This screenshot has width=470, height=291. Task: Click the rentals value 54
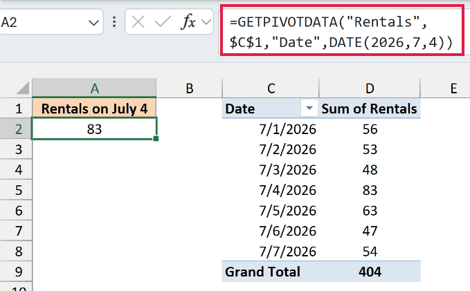tap(370, 251)
